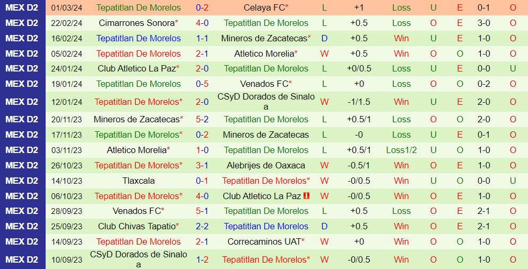The width and height of the screenshot is (528, 269).
Task: Open the 0-5 score against Venados FC
Action: point(202,84)
